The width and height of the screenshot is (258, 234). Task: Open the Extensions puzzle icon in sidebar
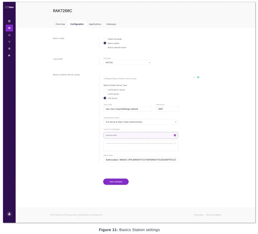point(9,56)
